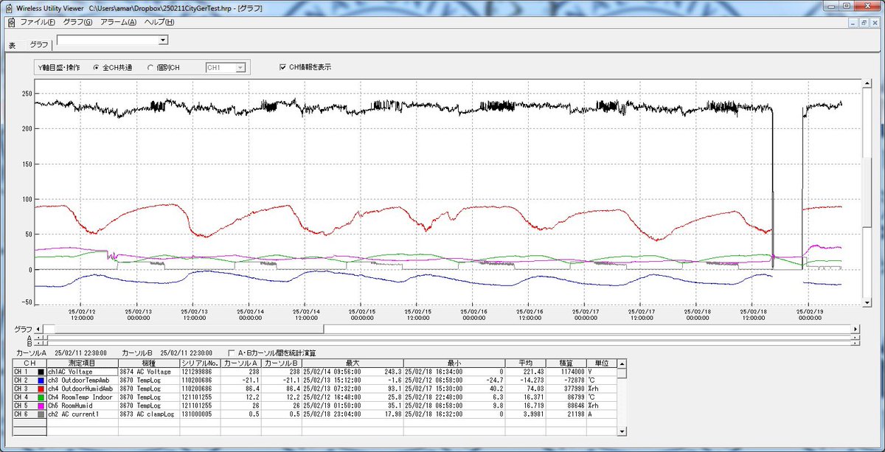Click the 平均 column header

tap(526, 364)
